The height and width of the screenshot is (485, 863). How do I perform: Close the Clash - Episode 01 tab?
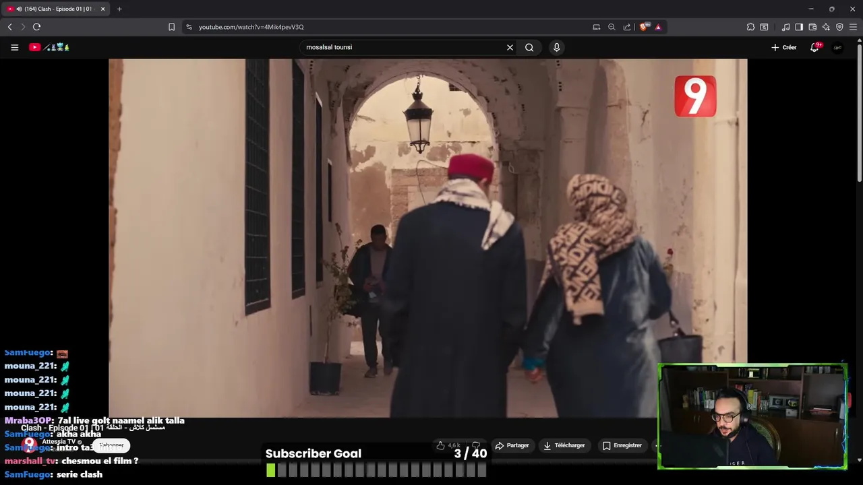[103, 9]
